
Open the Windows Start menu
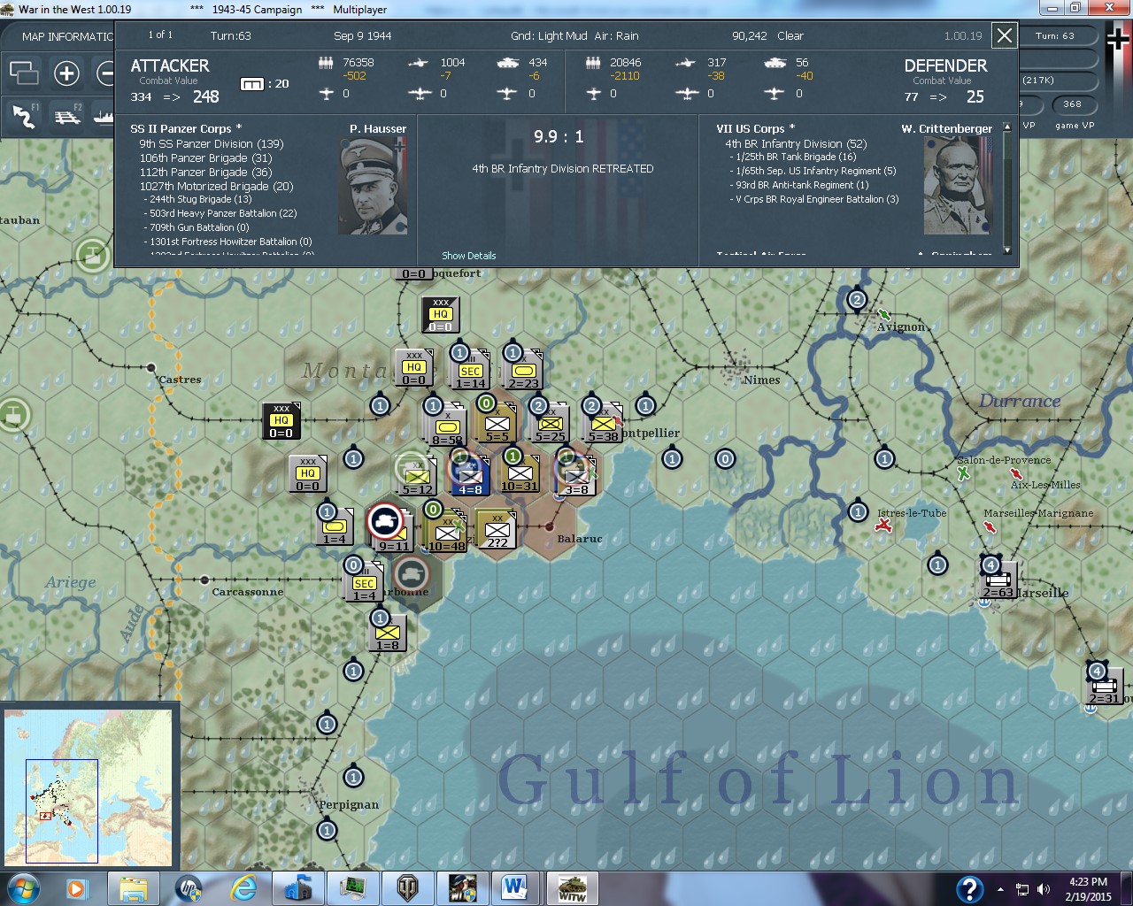click(22, 888)
